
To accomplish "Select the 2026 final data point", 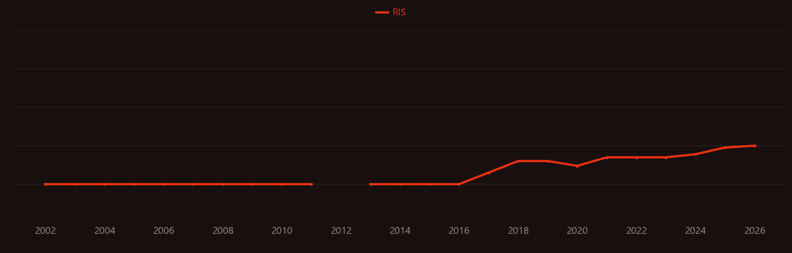I will tap(755, 146).
